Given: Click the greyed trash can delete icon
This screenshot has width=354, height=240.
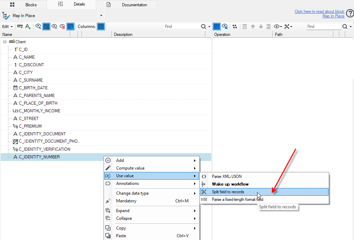Looking at the screenshot, I should 245,27.
